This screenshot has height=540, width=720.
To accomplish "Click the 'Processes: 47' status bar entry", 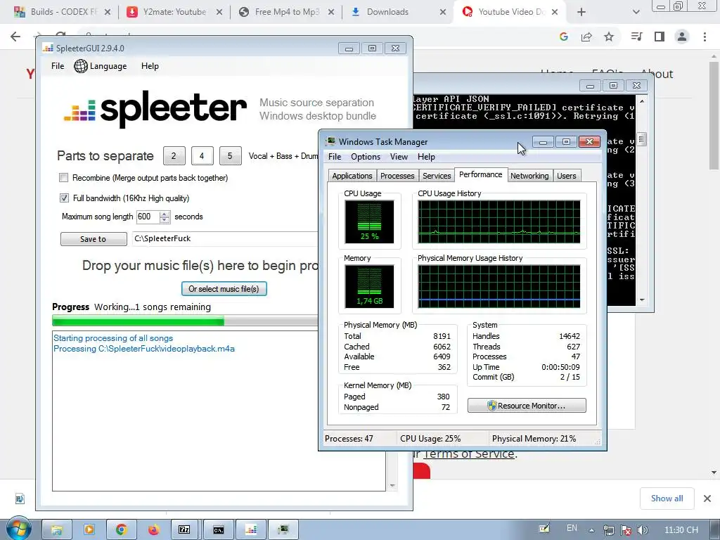I will (349, 439).
